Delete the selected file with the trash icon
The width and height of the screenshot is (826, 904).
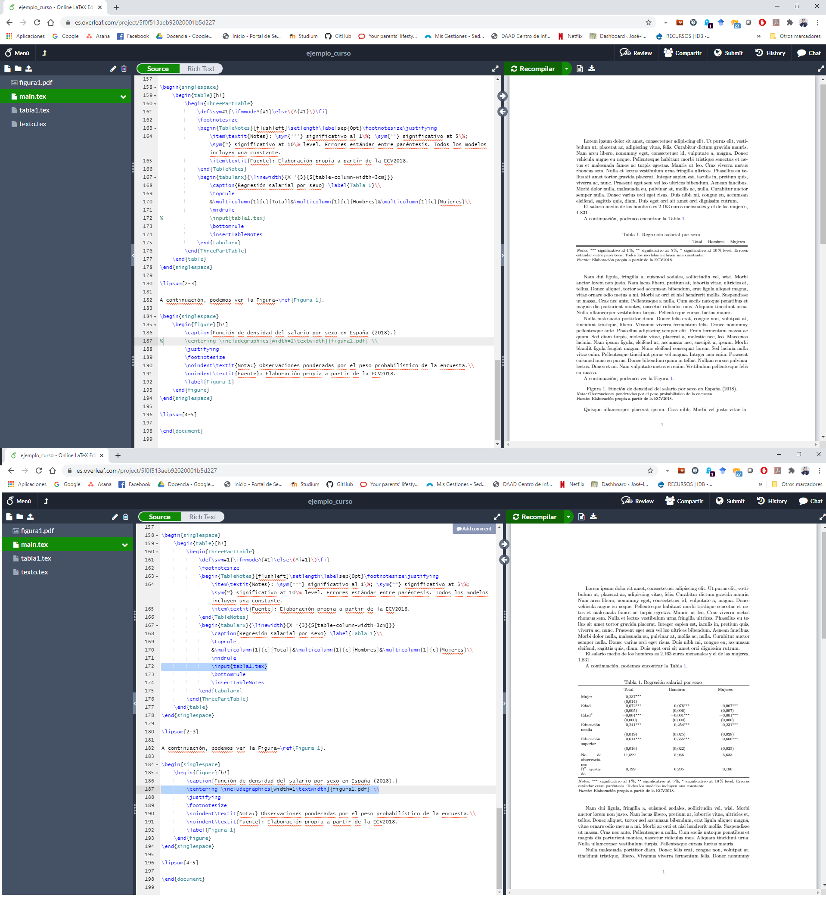tap(124, 69)
